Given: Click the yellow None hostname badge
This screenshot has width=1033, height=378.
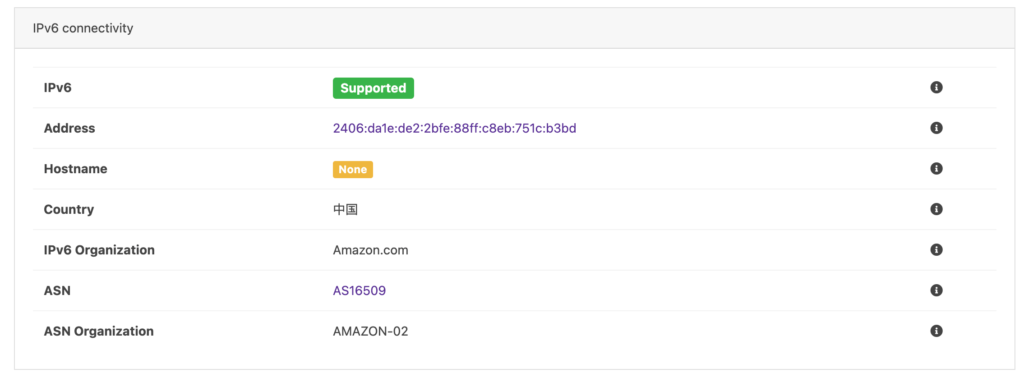Looking at the screenshot, I should (353, 170).
